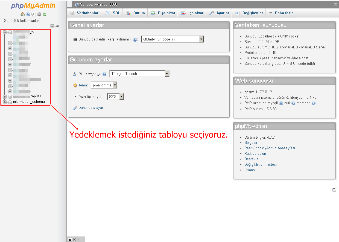Click 'Veritabanı istemcisi sürümü: libmysql - 5.1.73' text
This screenshot has width=339, height=242.
[x=280, y=98]
